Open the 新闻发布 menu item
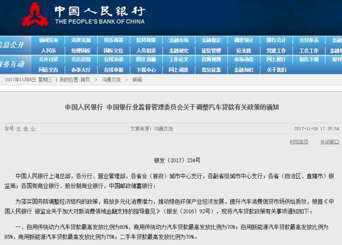 49,40
